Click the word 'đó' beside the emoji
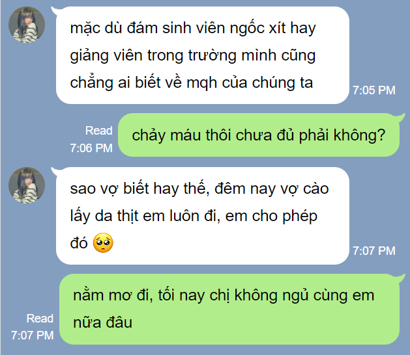Screen dimensions: 410x355 [x=79, y=243]
